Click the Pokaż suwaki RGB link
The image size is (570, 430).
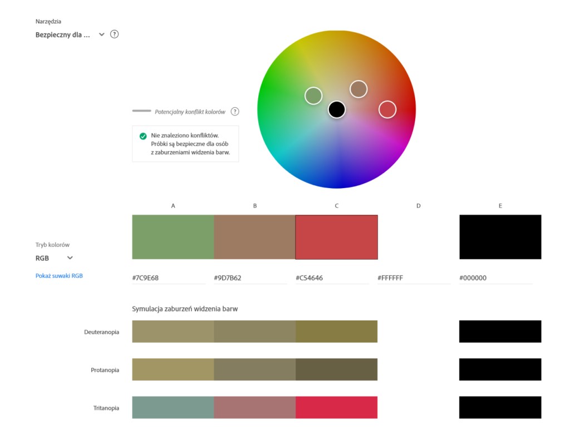pyautogui.click(x=59, y=275)
